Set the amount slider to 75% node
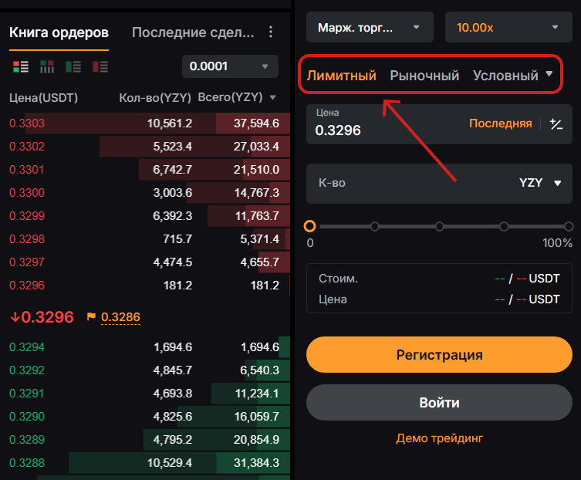Viewport: 581px width, 480px height. click(x=504, y=226)
